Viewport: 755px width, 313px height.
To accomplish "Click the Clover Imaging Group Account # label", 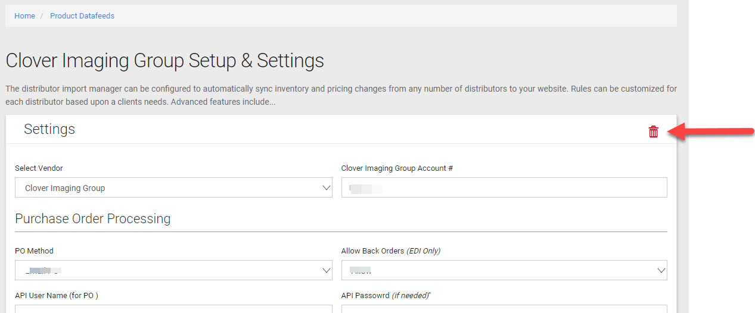I will click(x=397, y=168).
